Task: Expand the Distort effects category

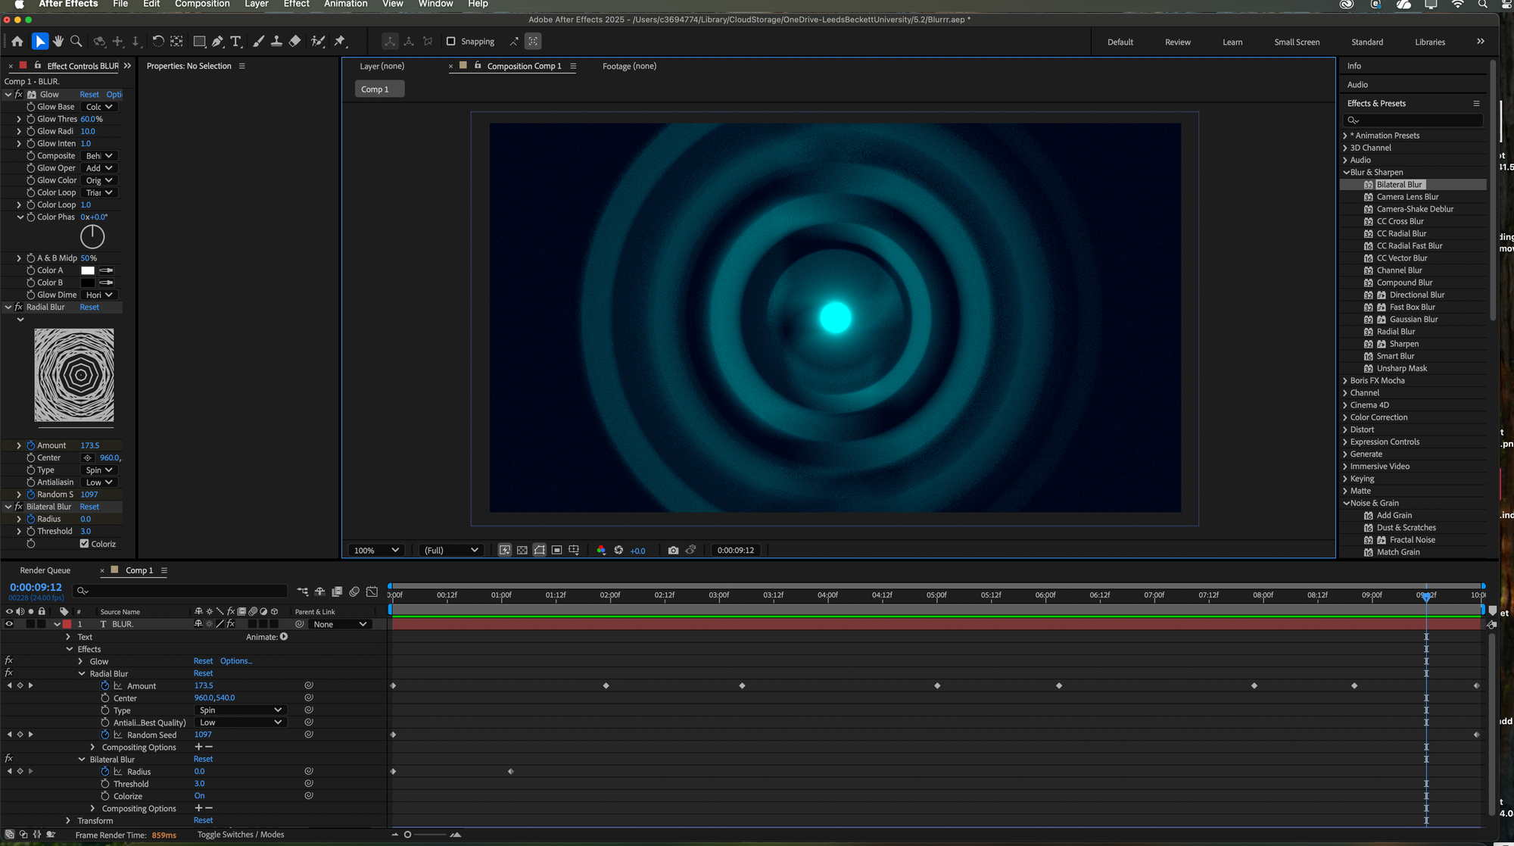Action: (x=1345, y=429)
